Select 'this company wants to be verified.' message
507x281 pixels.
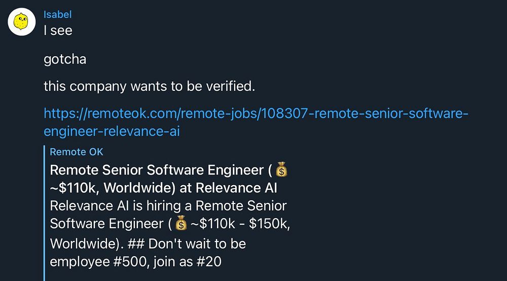coord(149,86)
